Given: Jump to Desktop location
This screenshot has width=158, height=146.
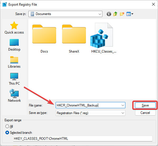Looking at the screenshot, I should click(x=14, y=45).
